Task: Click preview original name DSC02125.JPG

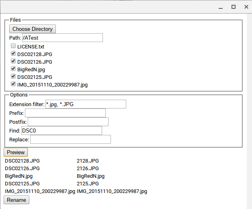Action: click(x=22, y=184)
